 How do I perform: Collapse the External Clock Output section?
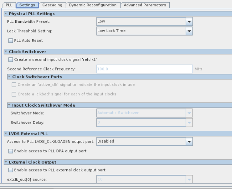[5, 162]
